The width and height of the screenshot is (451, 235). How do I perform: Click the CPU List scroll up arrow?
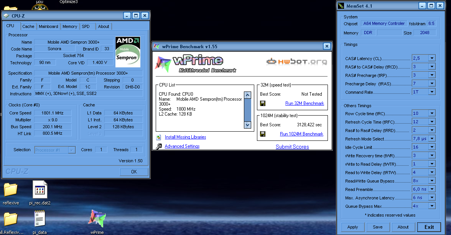pyautogui.click(x=247, y=95)
